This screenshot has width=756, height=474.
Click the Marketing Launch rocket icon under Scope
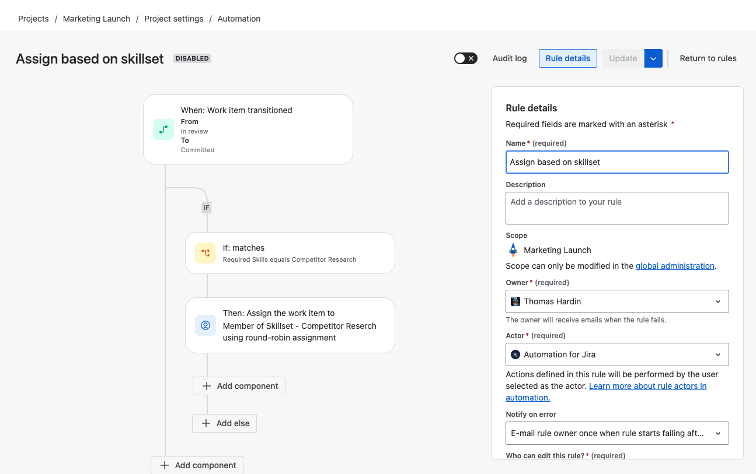513,250
